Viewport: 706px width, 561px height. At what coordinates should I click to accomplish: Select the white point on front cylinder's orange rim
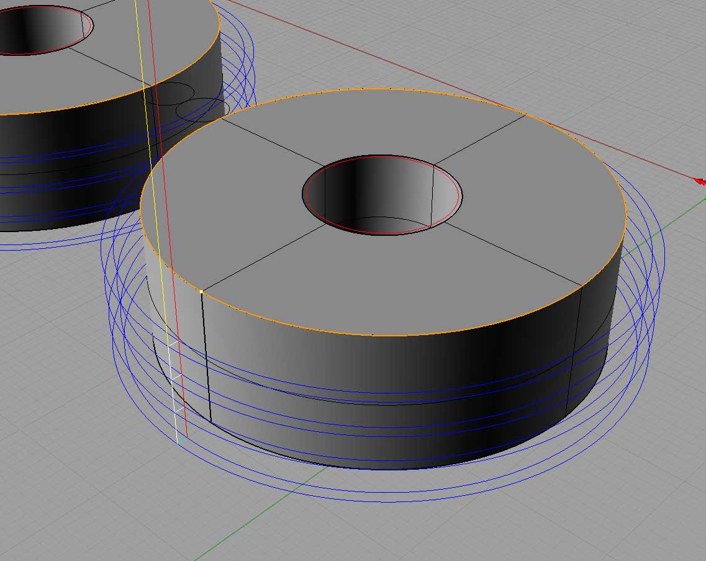202,291
